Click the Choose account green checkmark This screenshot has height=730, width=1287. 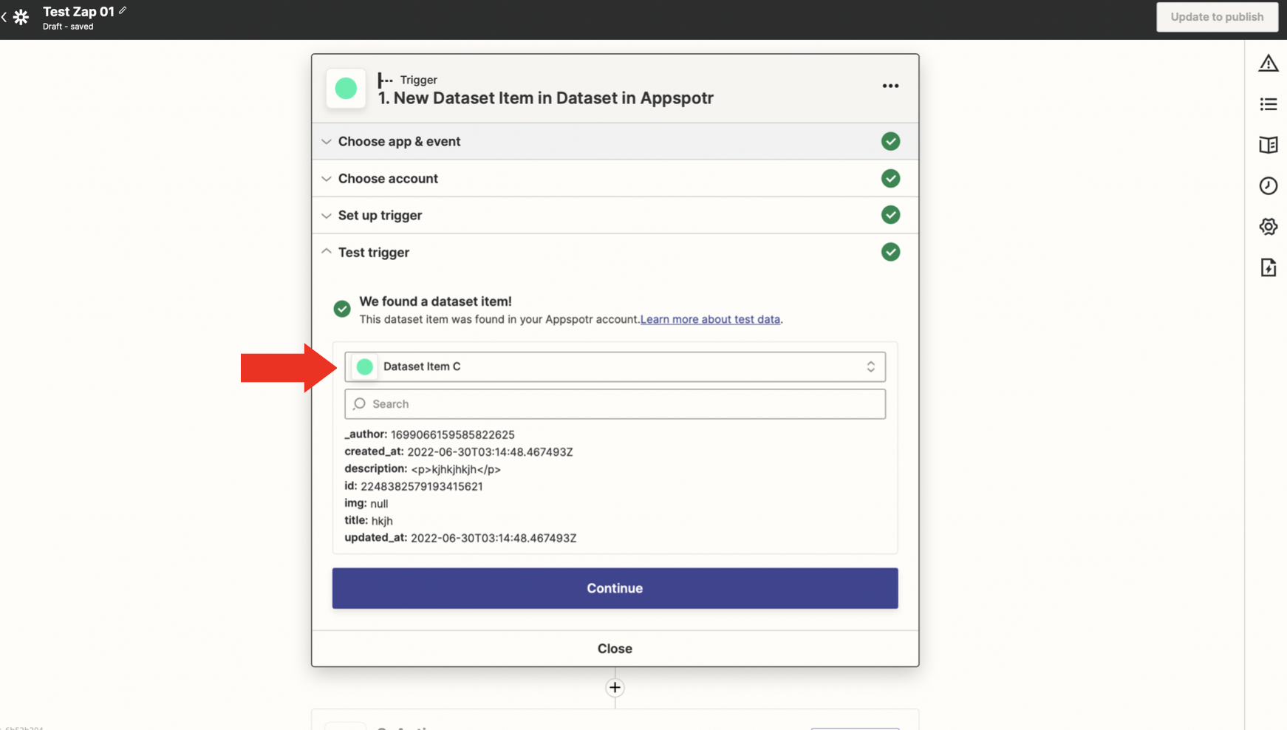pyautogui.click(x=890, y=178)
